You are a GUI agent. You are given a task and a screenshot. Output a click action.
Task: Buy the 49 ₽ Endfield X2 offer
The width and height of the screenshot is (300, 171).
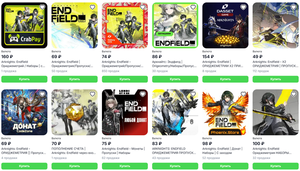[276, 79]
